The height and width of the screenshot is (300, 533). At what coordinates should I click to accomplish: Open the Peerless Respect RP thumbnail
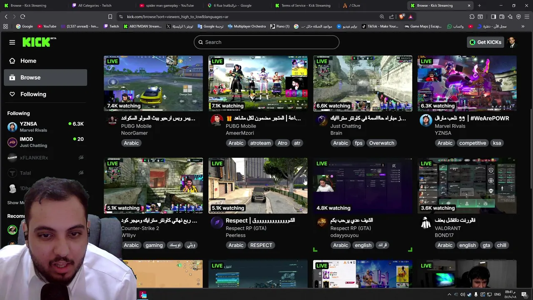point(258,185)
